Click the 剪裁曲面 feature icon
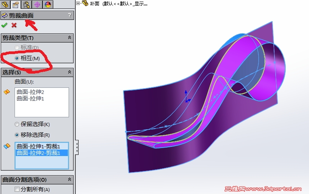This screenshot has width=309, height=194. click(x=5, y=15)
